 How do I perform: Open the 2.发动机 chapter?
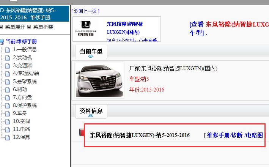[22, 57]
